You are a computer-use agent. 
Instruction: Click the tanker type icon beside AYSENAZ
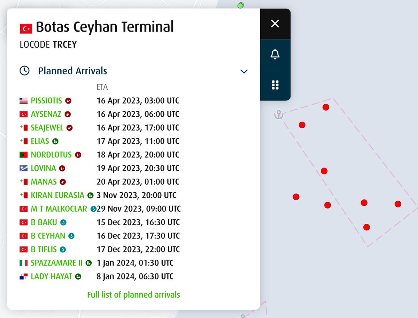(x=68, y=114)
